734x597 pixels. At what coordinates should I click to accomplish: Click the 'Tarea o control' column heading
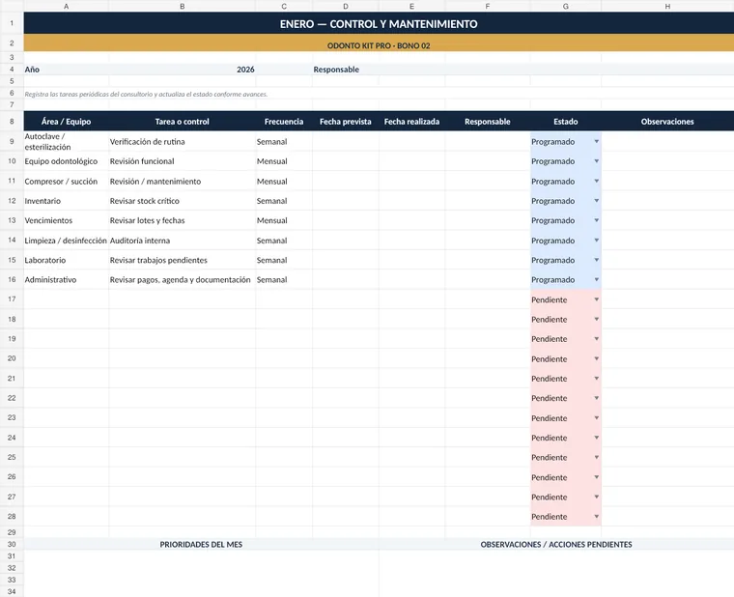(x=183, y=122)
